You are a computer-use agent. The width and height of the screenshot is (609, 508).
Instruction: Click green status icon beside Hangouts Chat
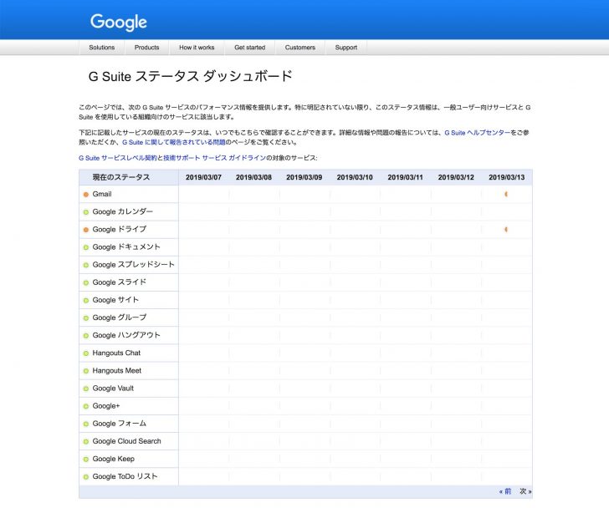coord(86,353)
